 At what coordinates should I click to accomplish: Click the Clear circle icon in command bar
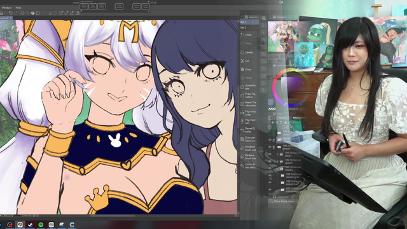23,13
